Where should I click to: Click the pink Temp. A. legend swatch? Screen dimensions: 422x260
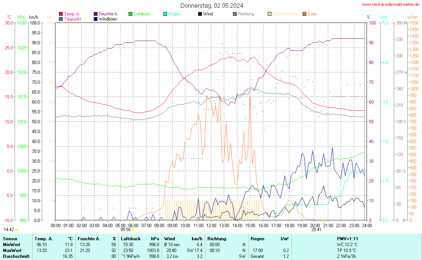(x=61, y=14)
